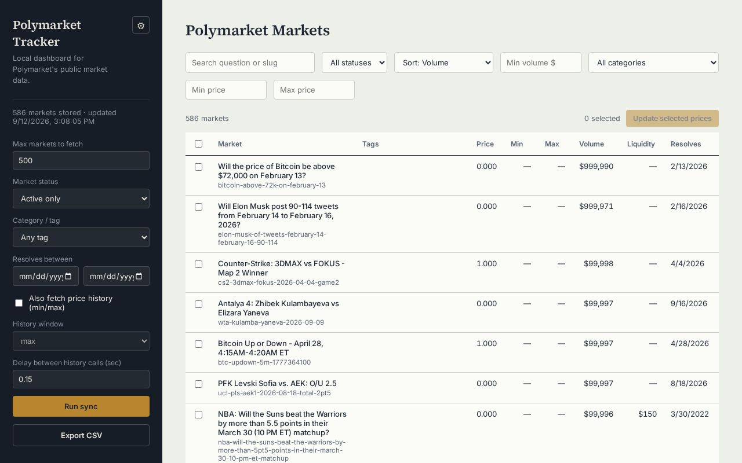Image resolution: width=742 pixels, height=463 pixels.
Task: Open the Market status Active only dropdown
Action: pos(81,199)
